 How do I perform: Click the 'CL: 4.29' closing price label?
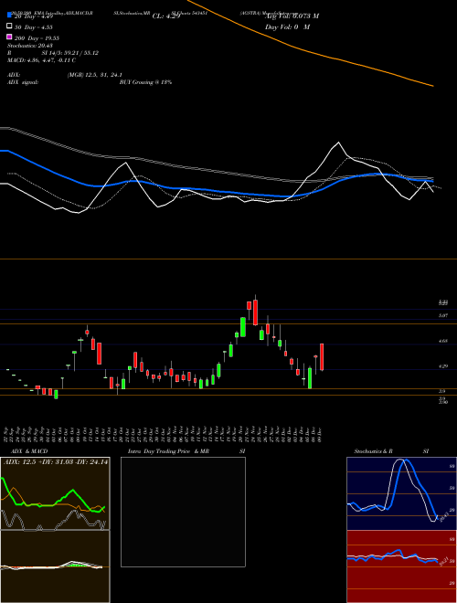[x=166, y=16]
